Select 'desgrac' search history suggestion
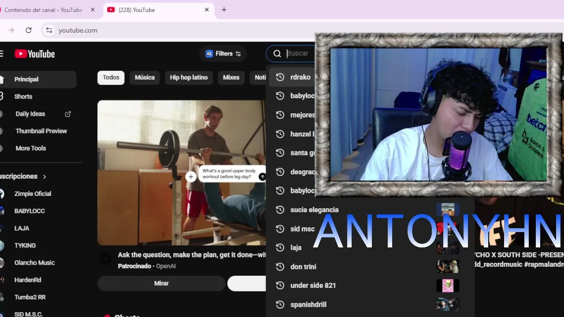Viewport: 564px width, 317px height. click(291, 172)
